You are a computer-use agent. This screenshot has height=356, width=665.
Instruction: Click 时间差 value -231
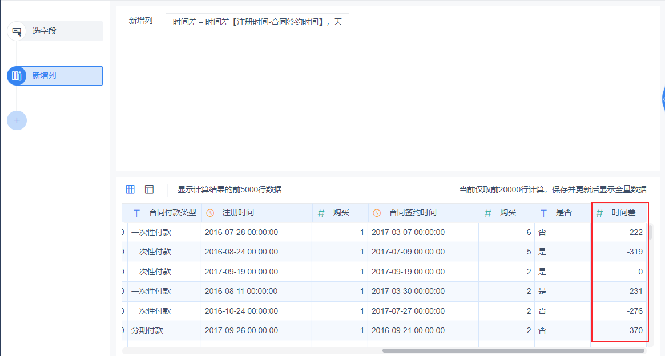click(x=635, y=291)
